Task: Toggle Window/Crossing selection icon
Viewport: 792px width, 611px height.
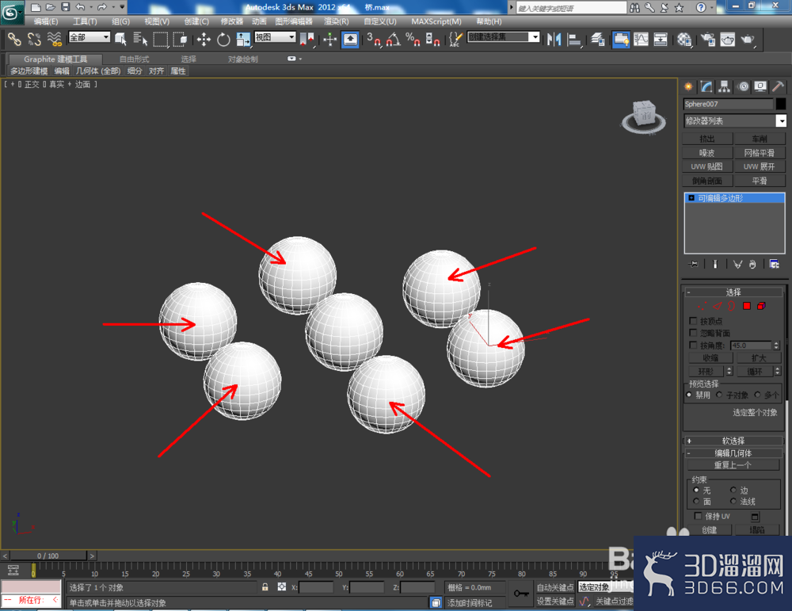Action: 180,39
